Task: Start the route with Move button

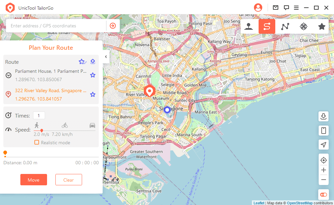Action: point(34,180)
